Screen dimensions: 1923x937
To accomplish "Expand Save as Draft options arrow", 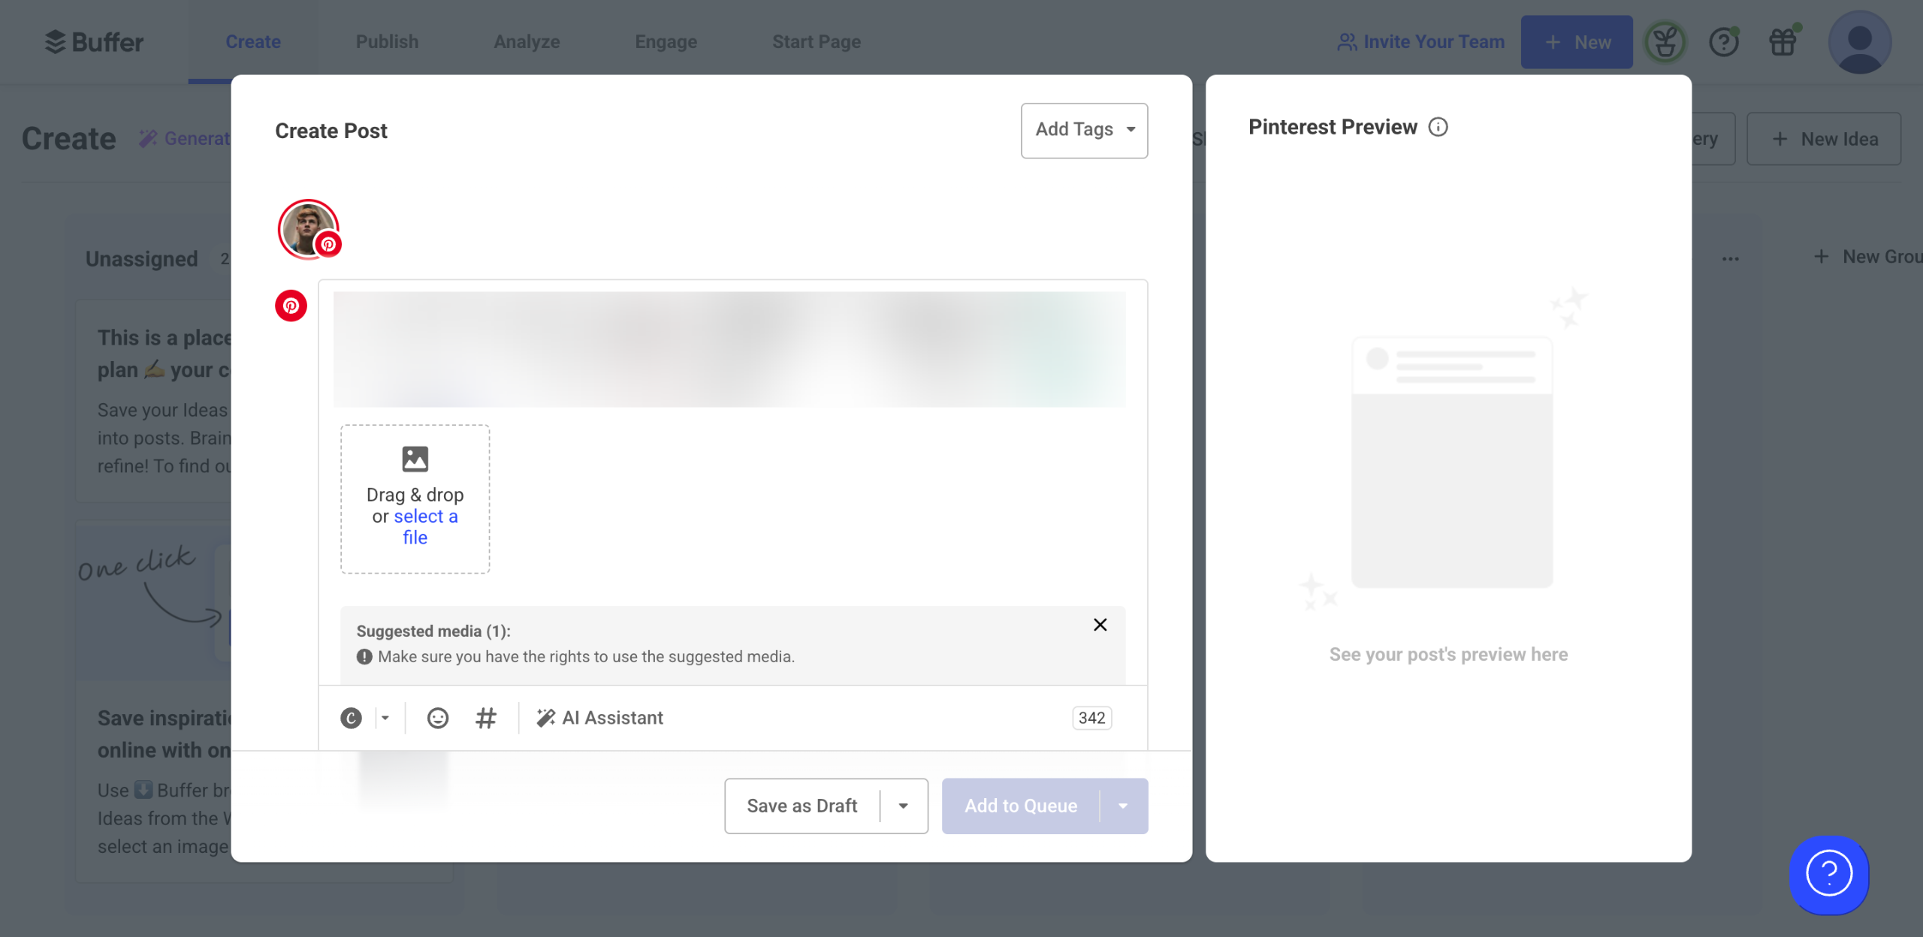I will [x=903, y=806].
